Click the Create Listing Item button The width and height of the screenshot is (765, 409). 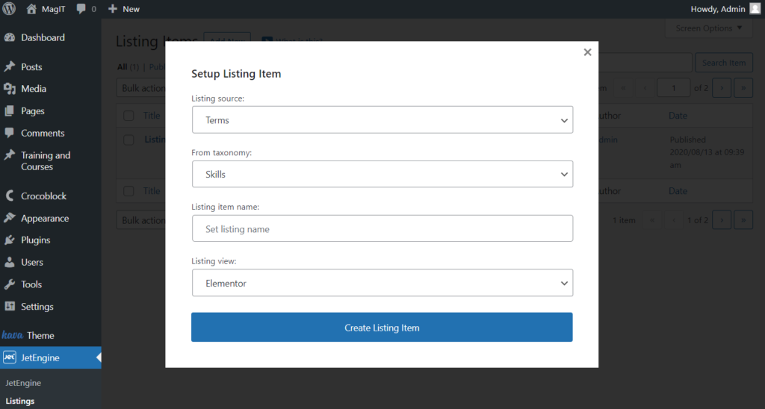[x=382, y=327]
